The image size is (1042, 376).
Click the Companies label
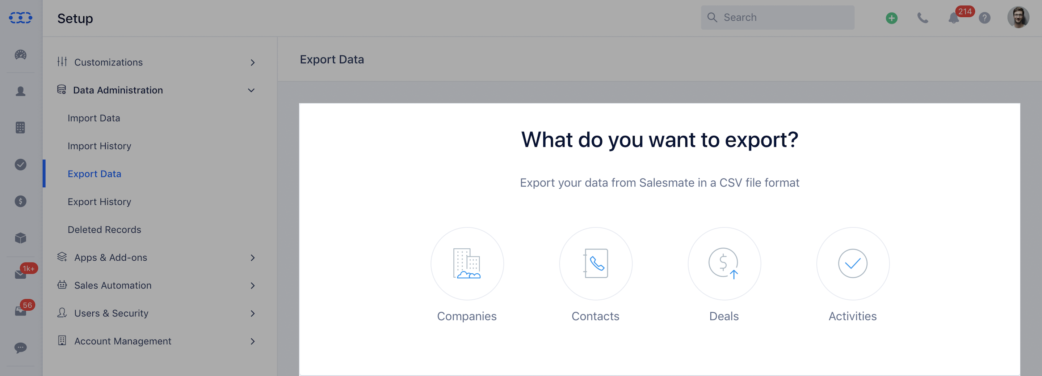tap(467, 316)
